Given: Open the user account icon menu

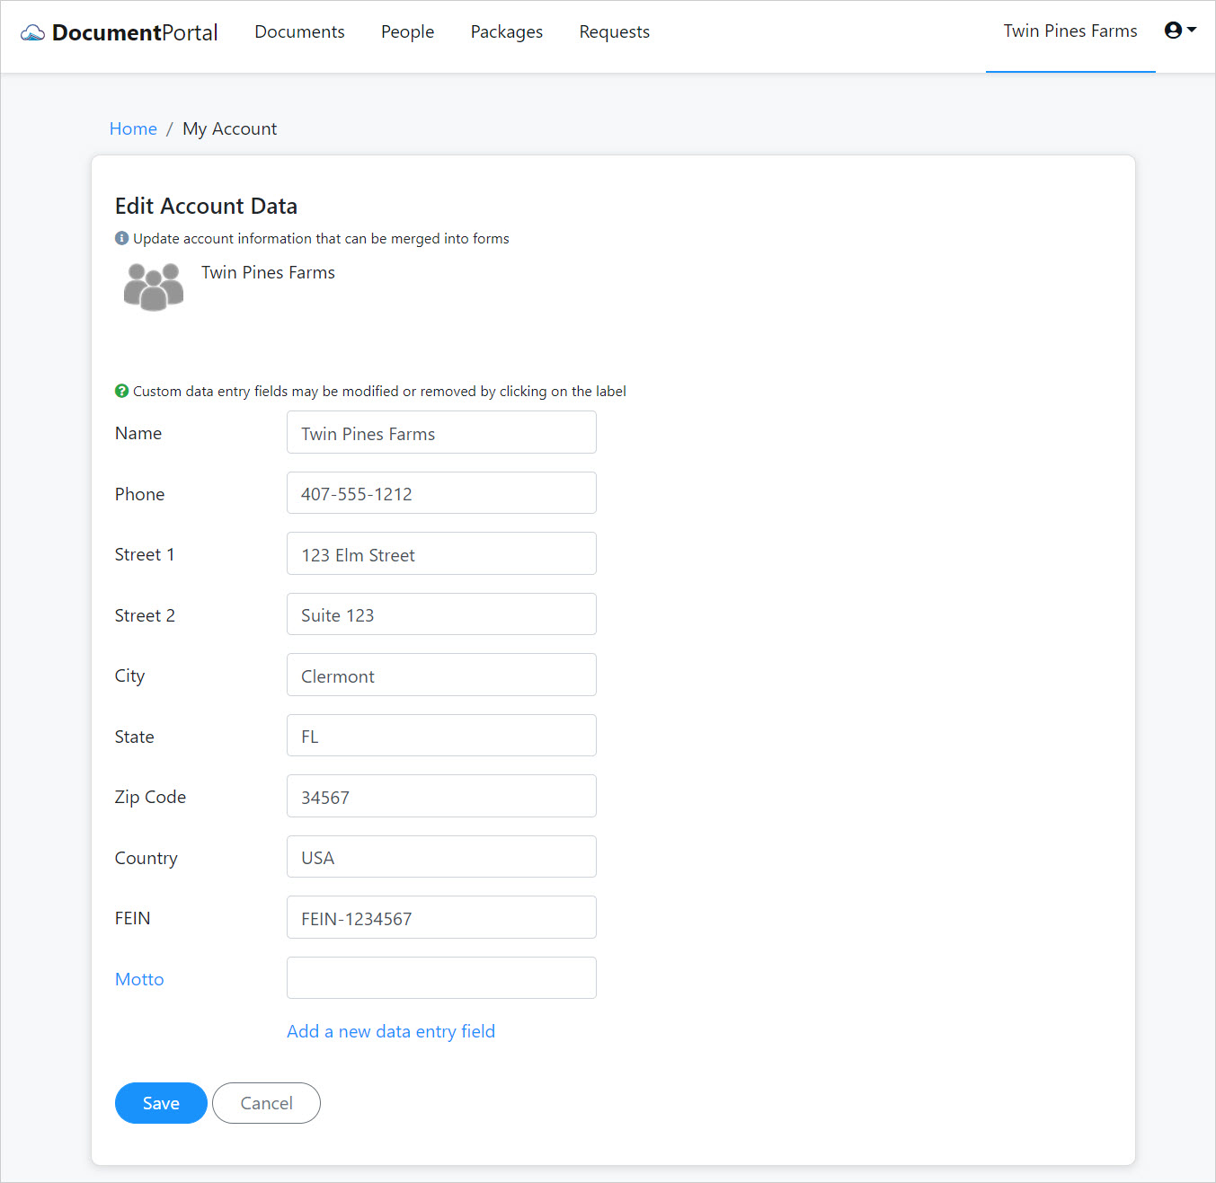Looking at the screenshot, I should (x=1171, y=30).
